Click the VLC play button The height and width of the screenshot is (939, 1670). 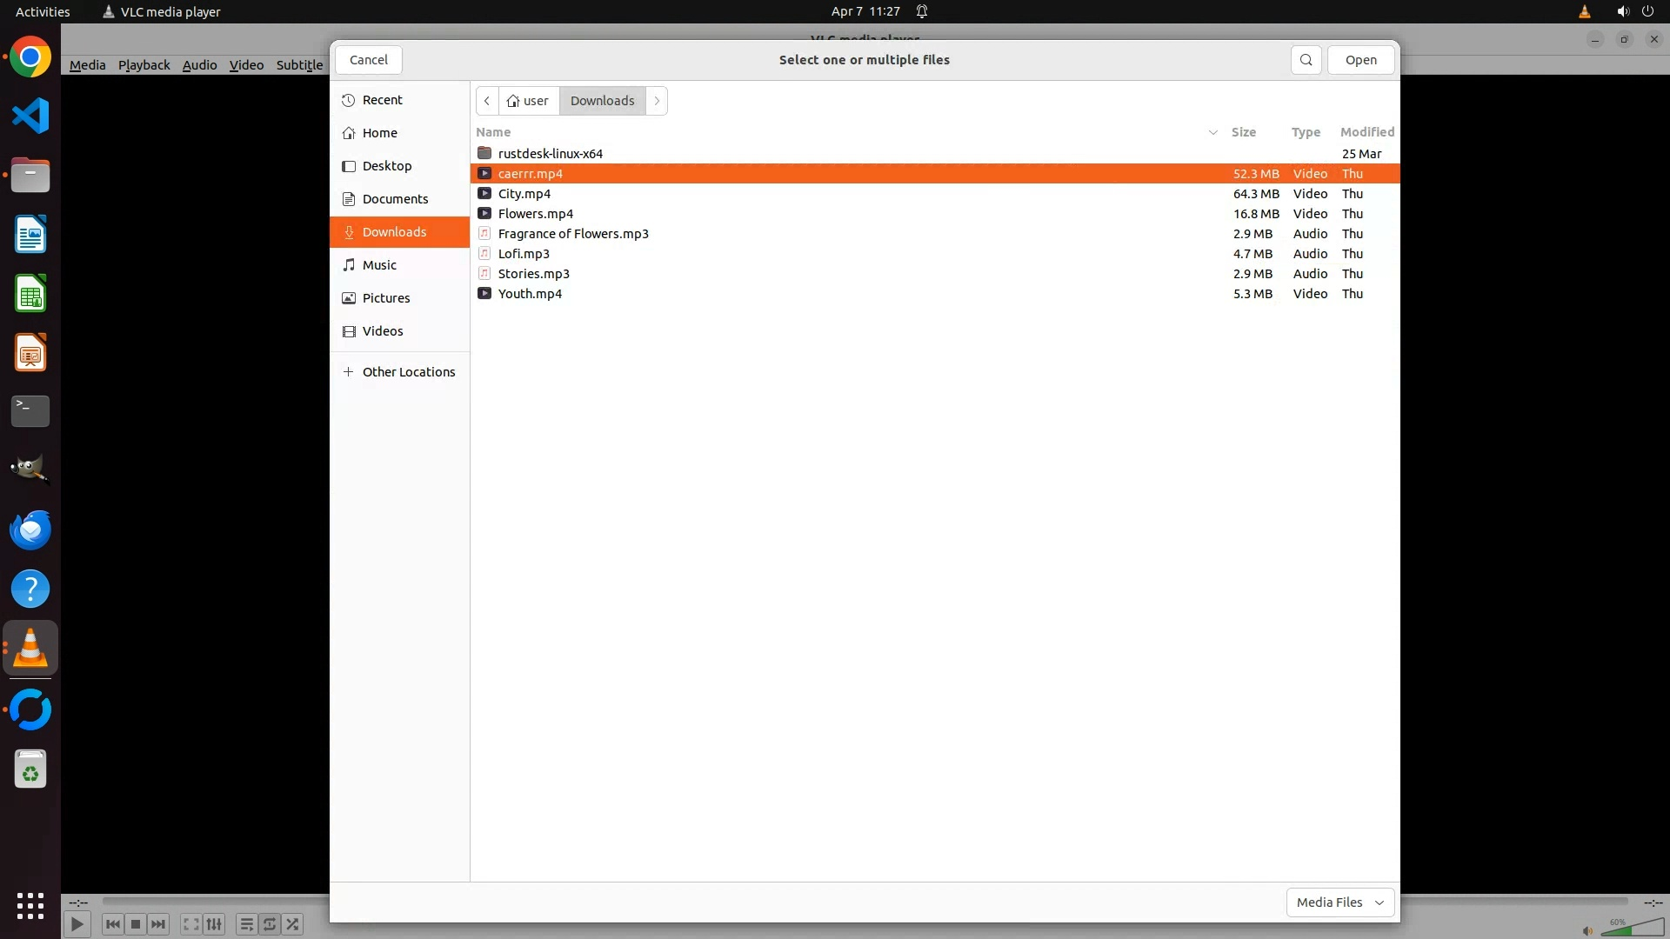(77, 924)
